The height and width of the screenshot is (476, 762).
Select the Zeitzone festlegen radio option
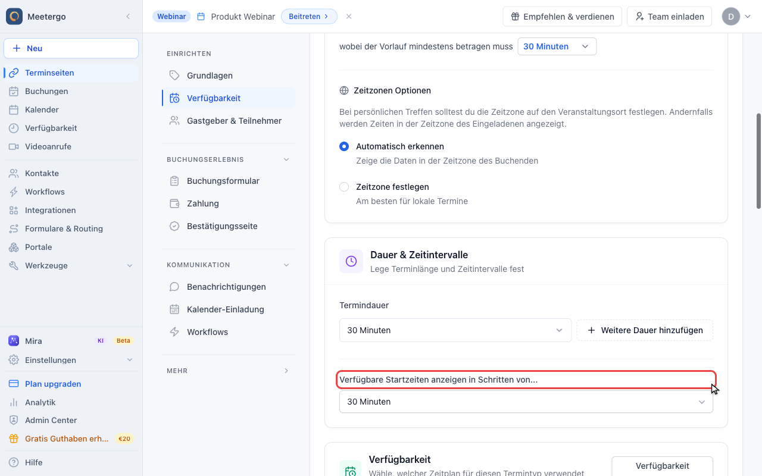tap(344, 187)
